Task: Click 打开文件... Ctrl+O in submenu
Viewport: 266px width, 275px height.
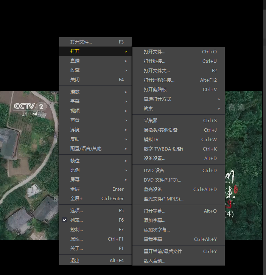Action: (x=179, y=52)
